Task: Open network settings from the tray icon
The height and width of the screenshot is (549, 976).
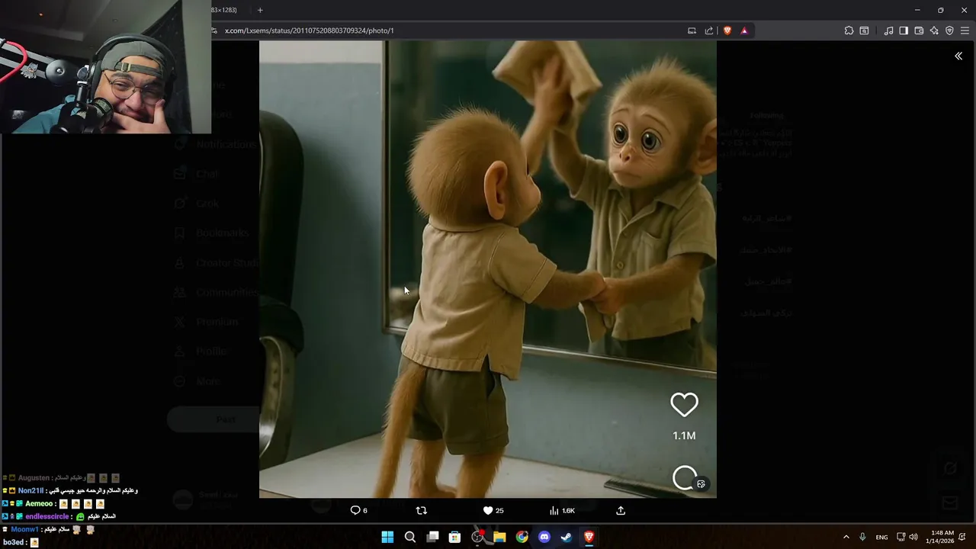Action: tap(901, 537)
